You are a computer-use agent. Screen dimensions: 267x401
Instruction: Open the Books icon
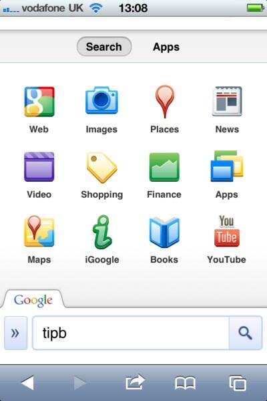click(x=164, y=232)
